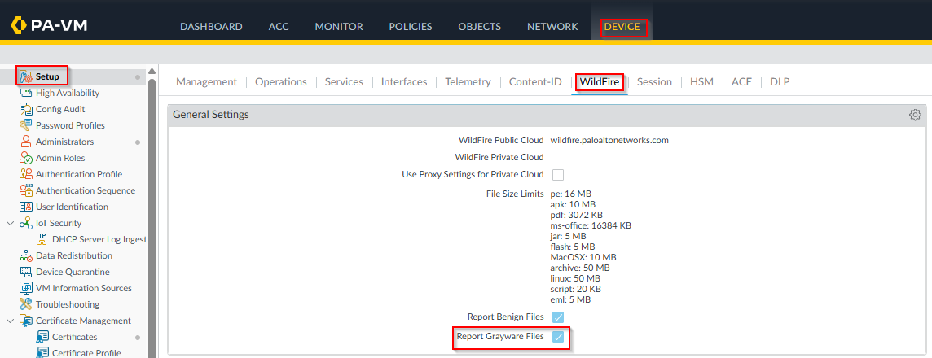932x358 pixels.
Task: Select the WildFire sub-tab
Action: (599, 82)
